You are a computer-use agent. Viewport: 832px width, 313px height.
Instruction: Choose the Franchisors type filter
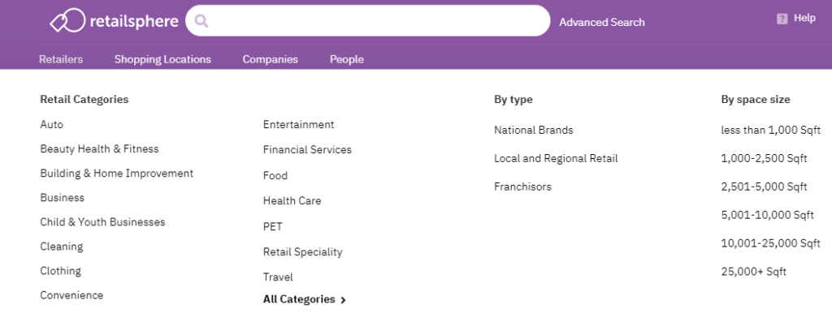click(522, 187)
